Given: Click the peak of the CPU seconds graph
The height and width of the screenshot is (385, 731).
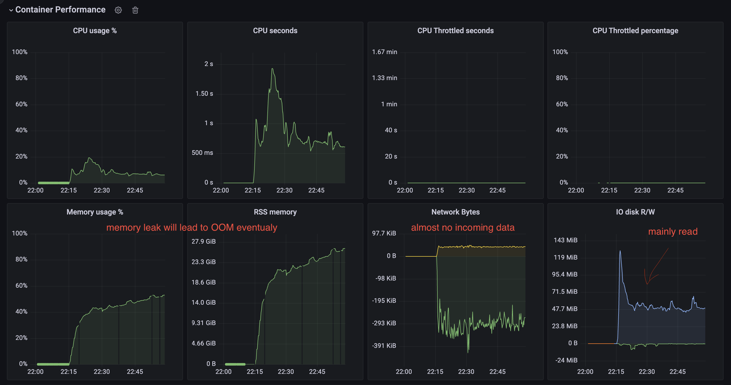Looking at the screenshot, I should click(272, 69).
